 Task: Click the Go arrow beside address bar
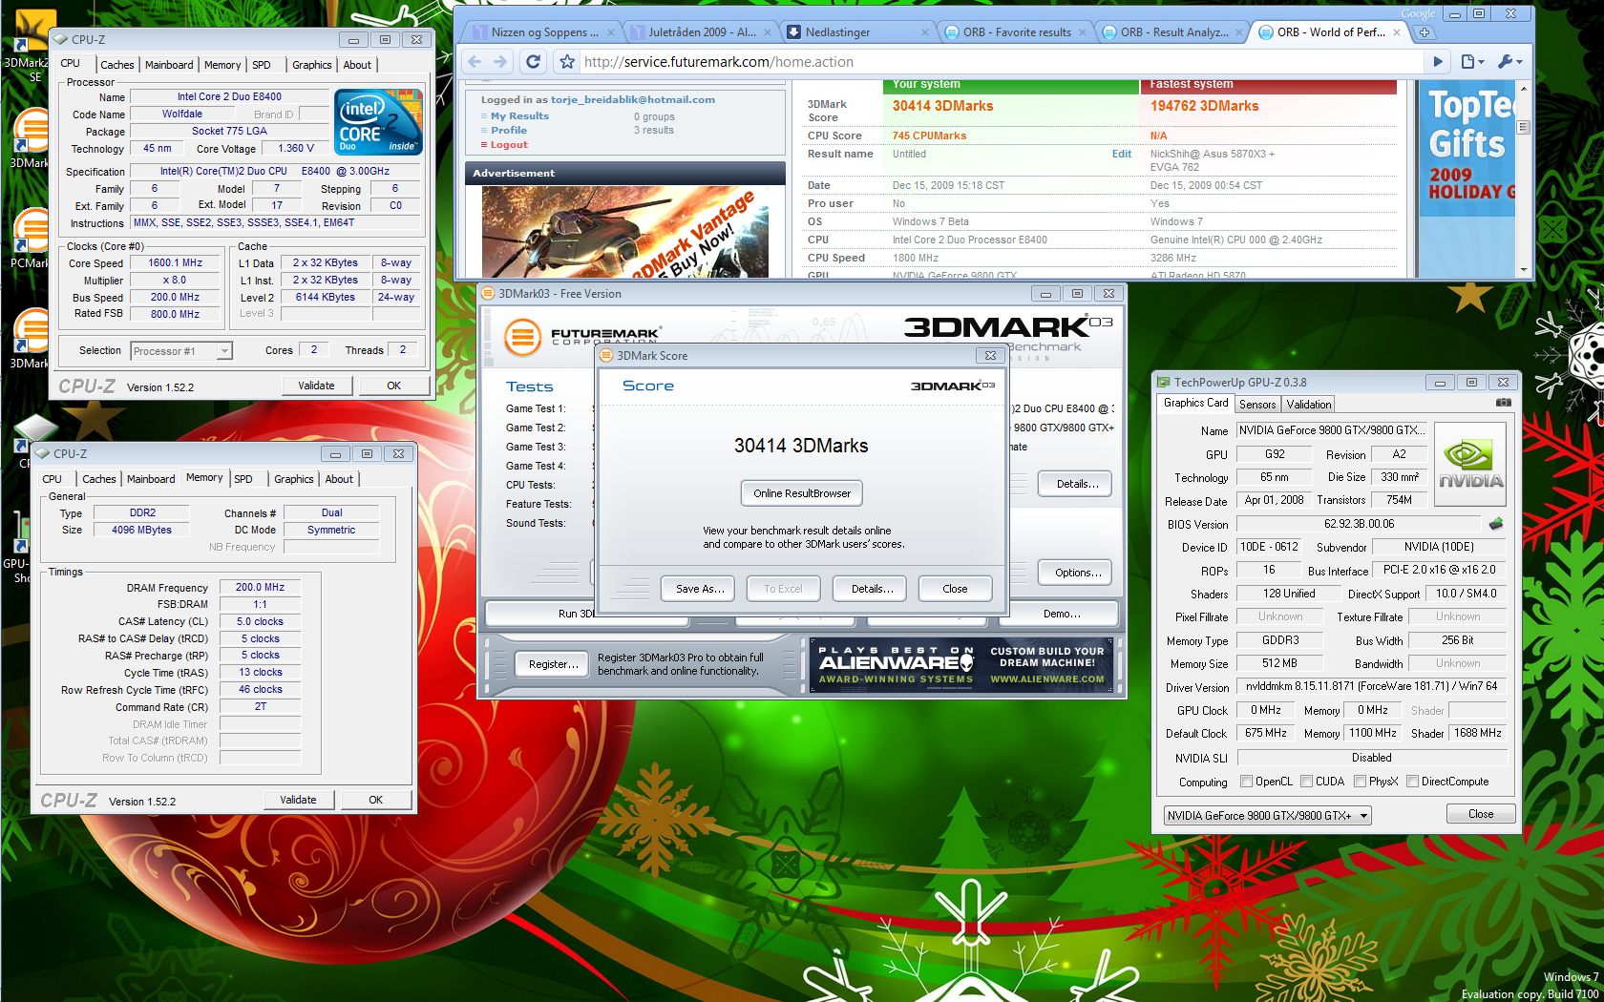click(x=1438, y=62)
